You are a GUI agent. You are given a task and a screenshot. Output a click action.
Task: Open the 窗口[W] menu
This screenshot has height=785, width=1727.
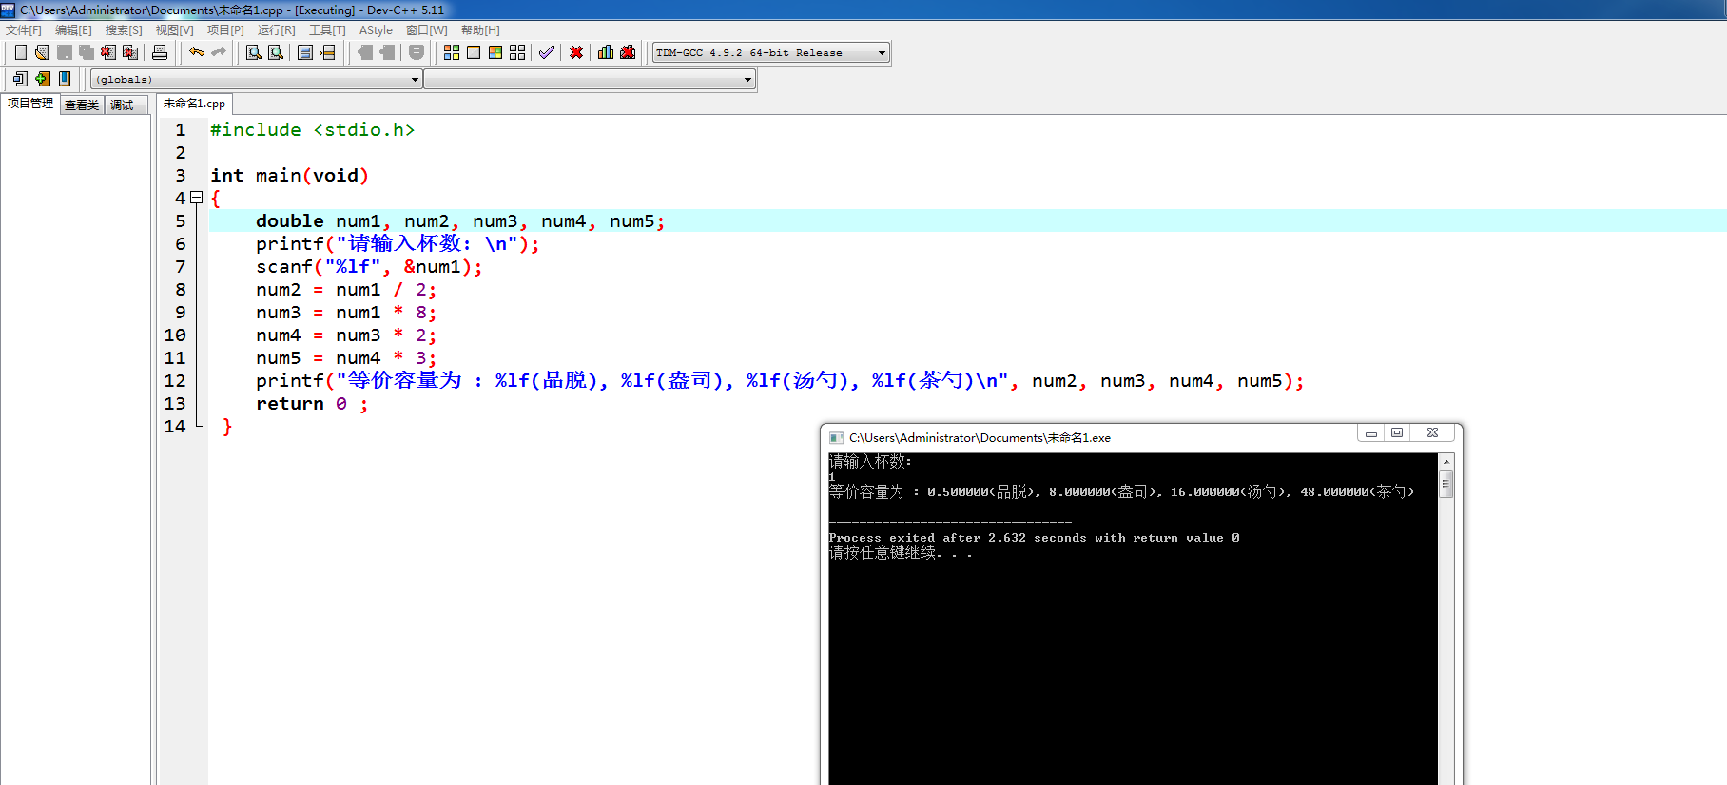point(427,30)
